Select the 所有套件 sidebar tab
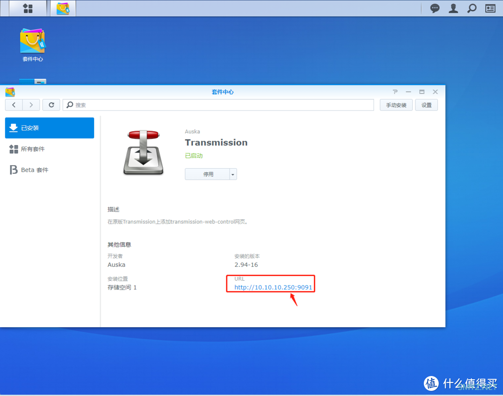Screen dimensions: 503x396 (49, 149)
